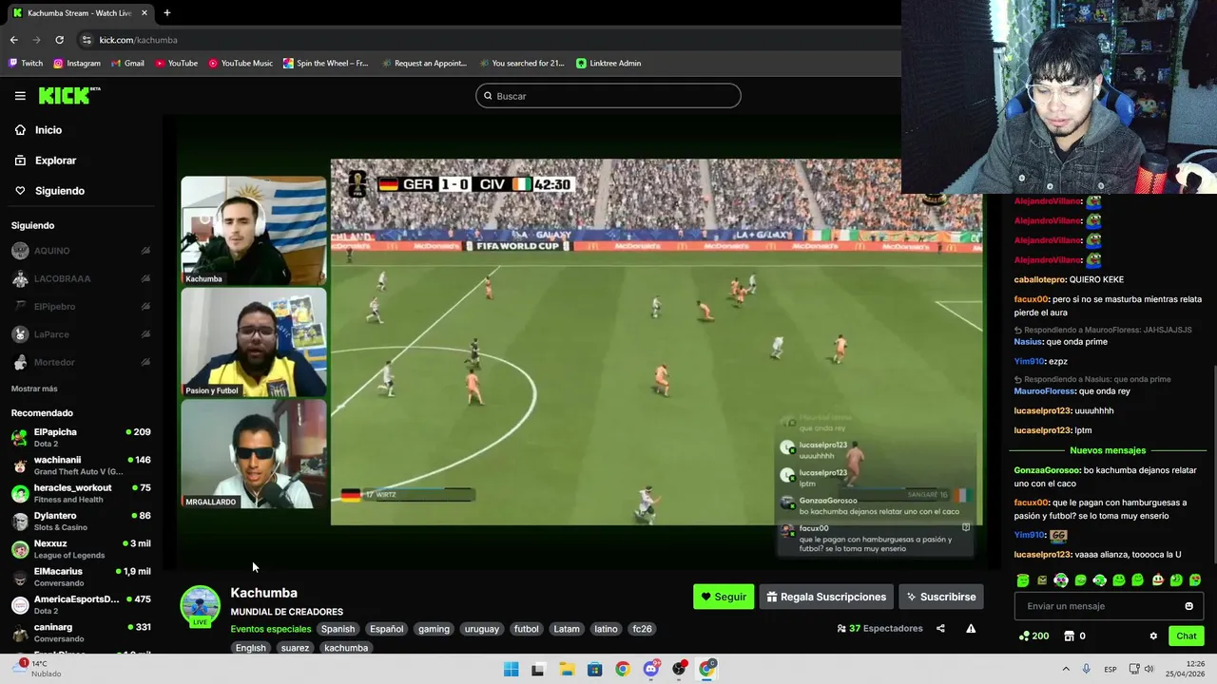Viewport: 1217px width, 684px height.
Task: Click into Enviar un mensaje field
Action: 1109,606
